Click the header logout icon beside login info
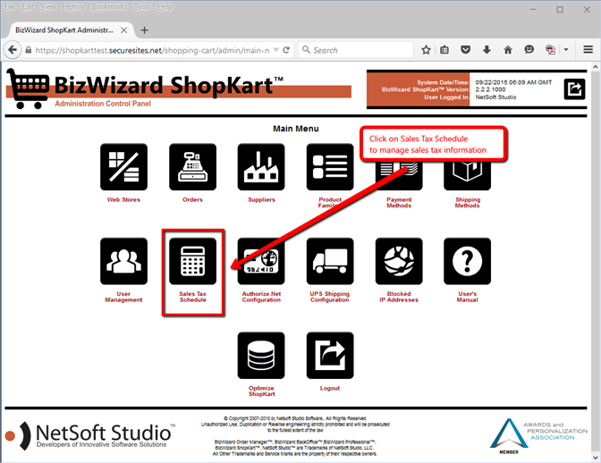Image resolution: width=601 pixels, height=463 pixels. (574, 89)
